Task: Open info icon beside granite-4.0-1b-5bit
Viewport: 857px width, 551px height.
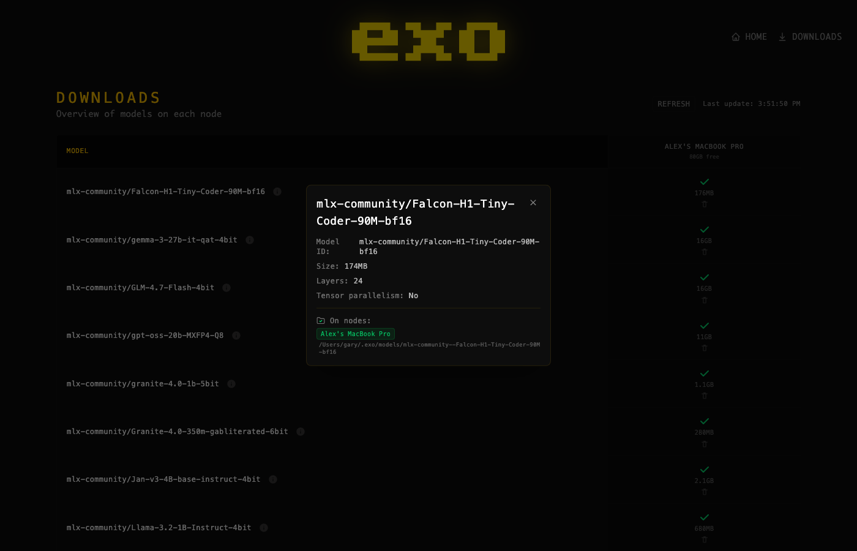Action: click(x=231, y=384)
